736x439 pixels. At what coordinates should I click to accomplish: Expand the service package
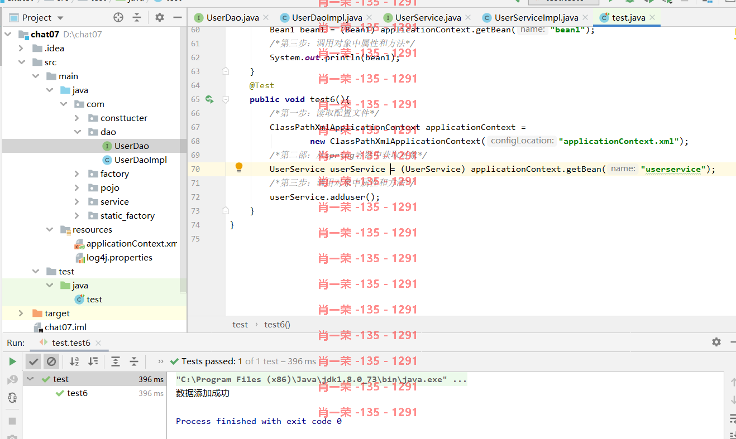(x=77, y=202)
